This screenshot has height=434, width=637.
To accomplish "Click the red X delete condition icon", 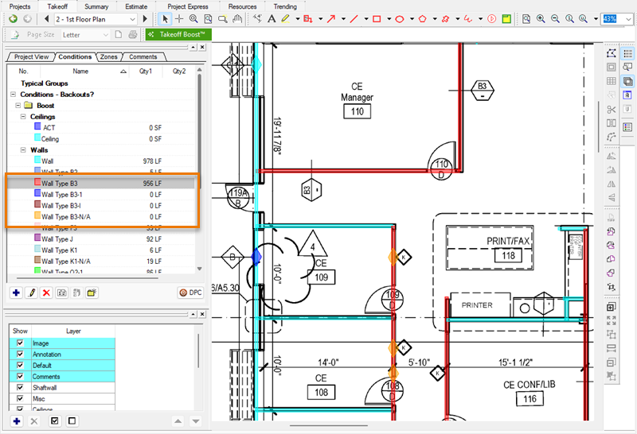I will pyautogui.click(x=46, y=293).
